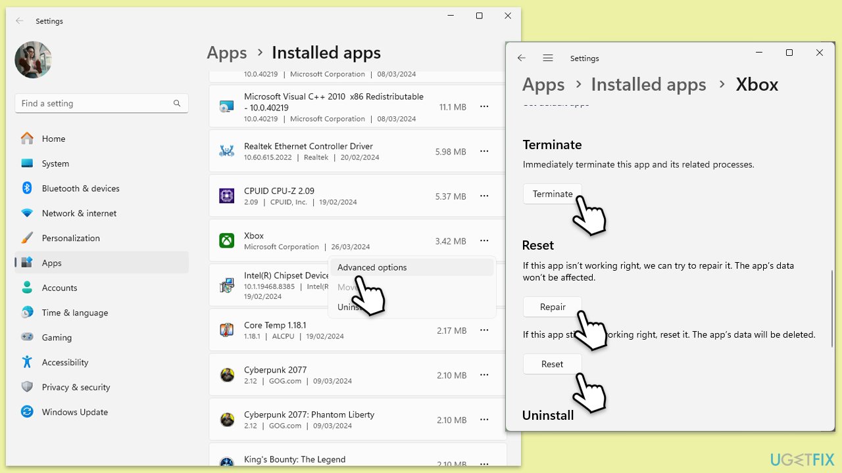This screenshot has width=842, height=473.
Task: Open the user profile picture
Action: 33,60
